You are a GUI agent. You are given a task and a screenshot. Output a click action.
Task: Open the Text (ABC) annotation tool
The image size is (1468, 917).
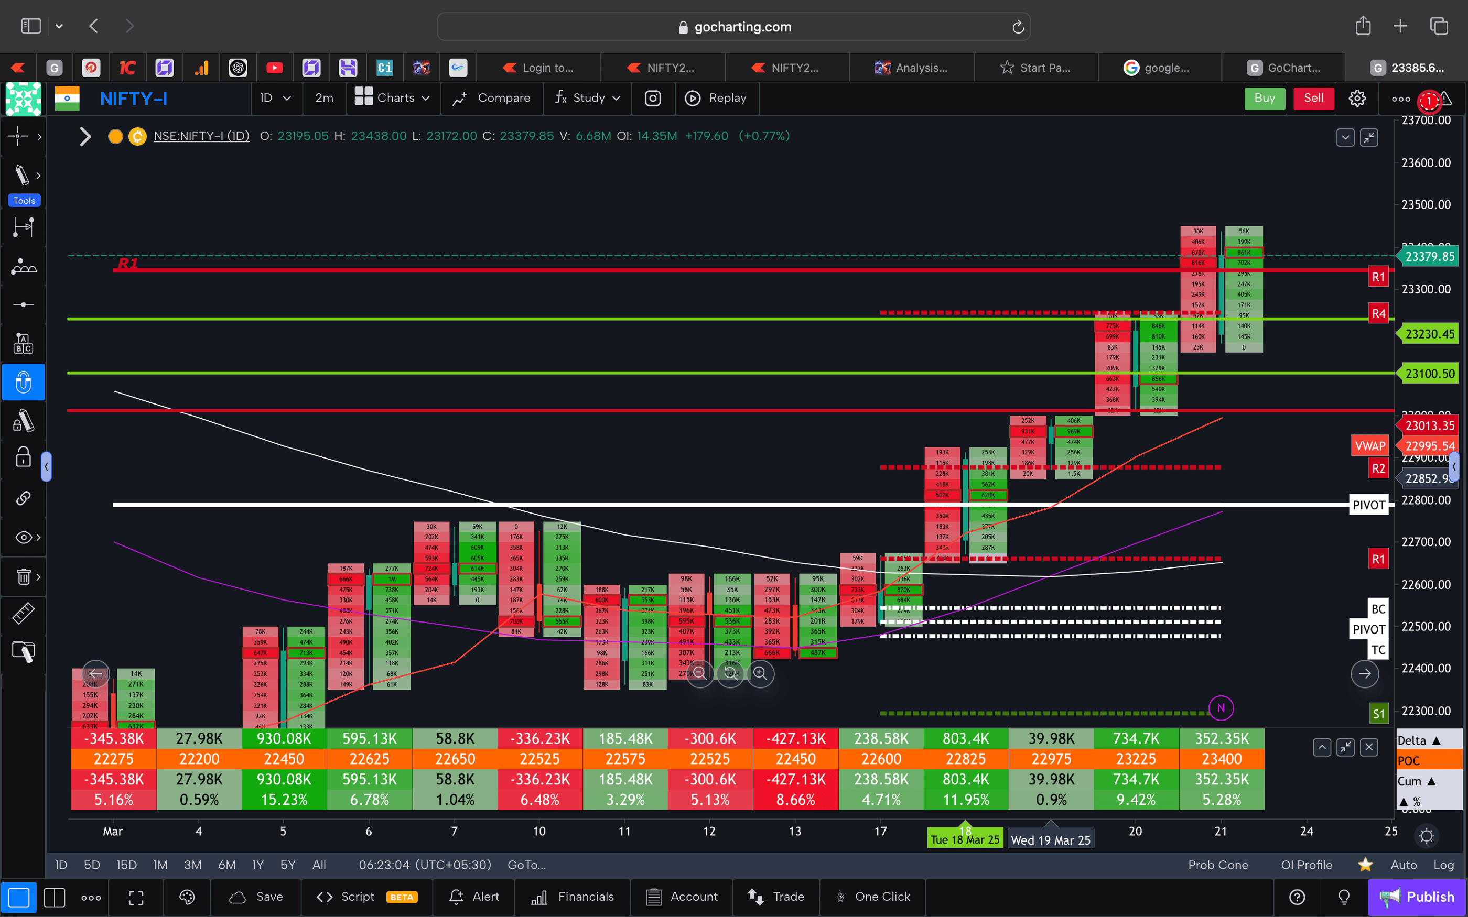[23, 343]
